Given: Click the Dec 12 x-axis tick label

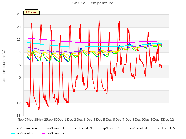Looking at the screenshot, I should coord(169,120).
